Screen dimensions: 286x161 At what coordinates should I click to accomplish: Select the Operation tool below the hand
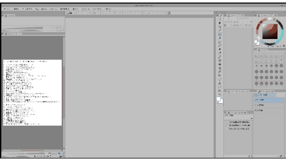[219, 27]
